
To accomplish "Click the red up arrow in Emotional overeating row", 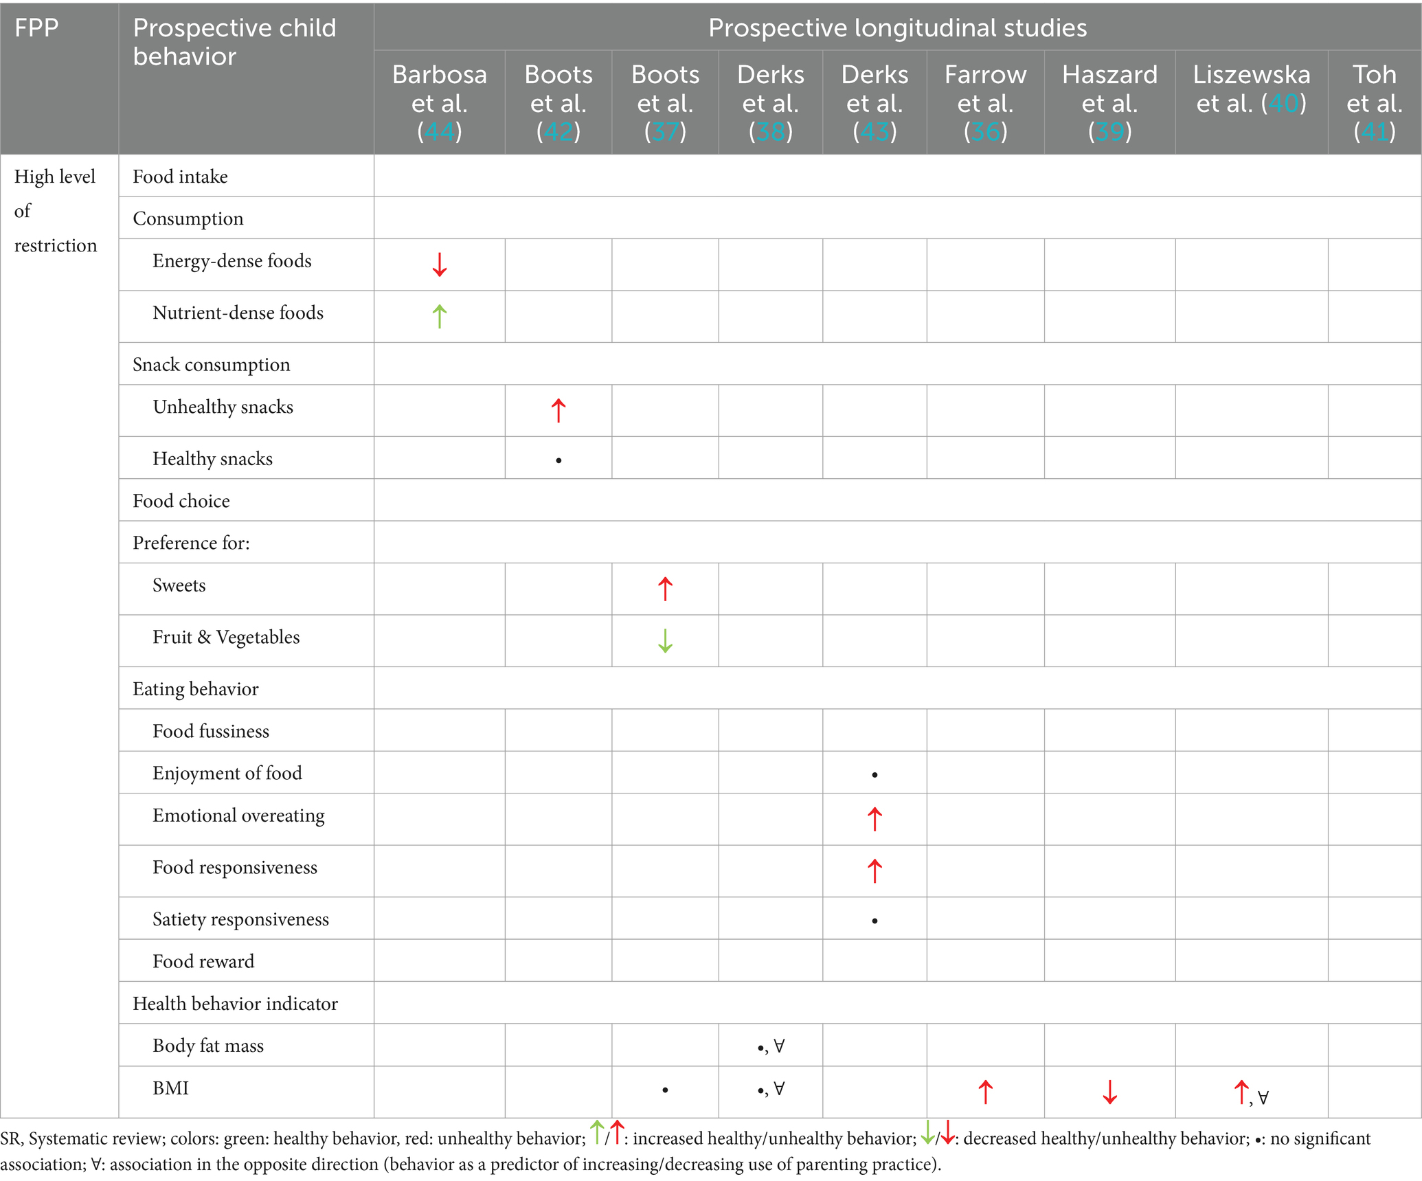I will click(x=874, y=819).
